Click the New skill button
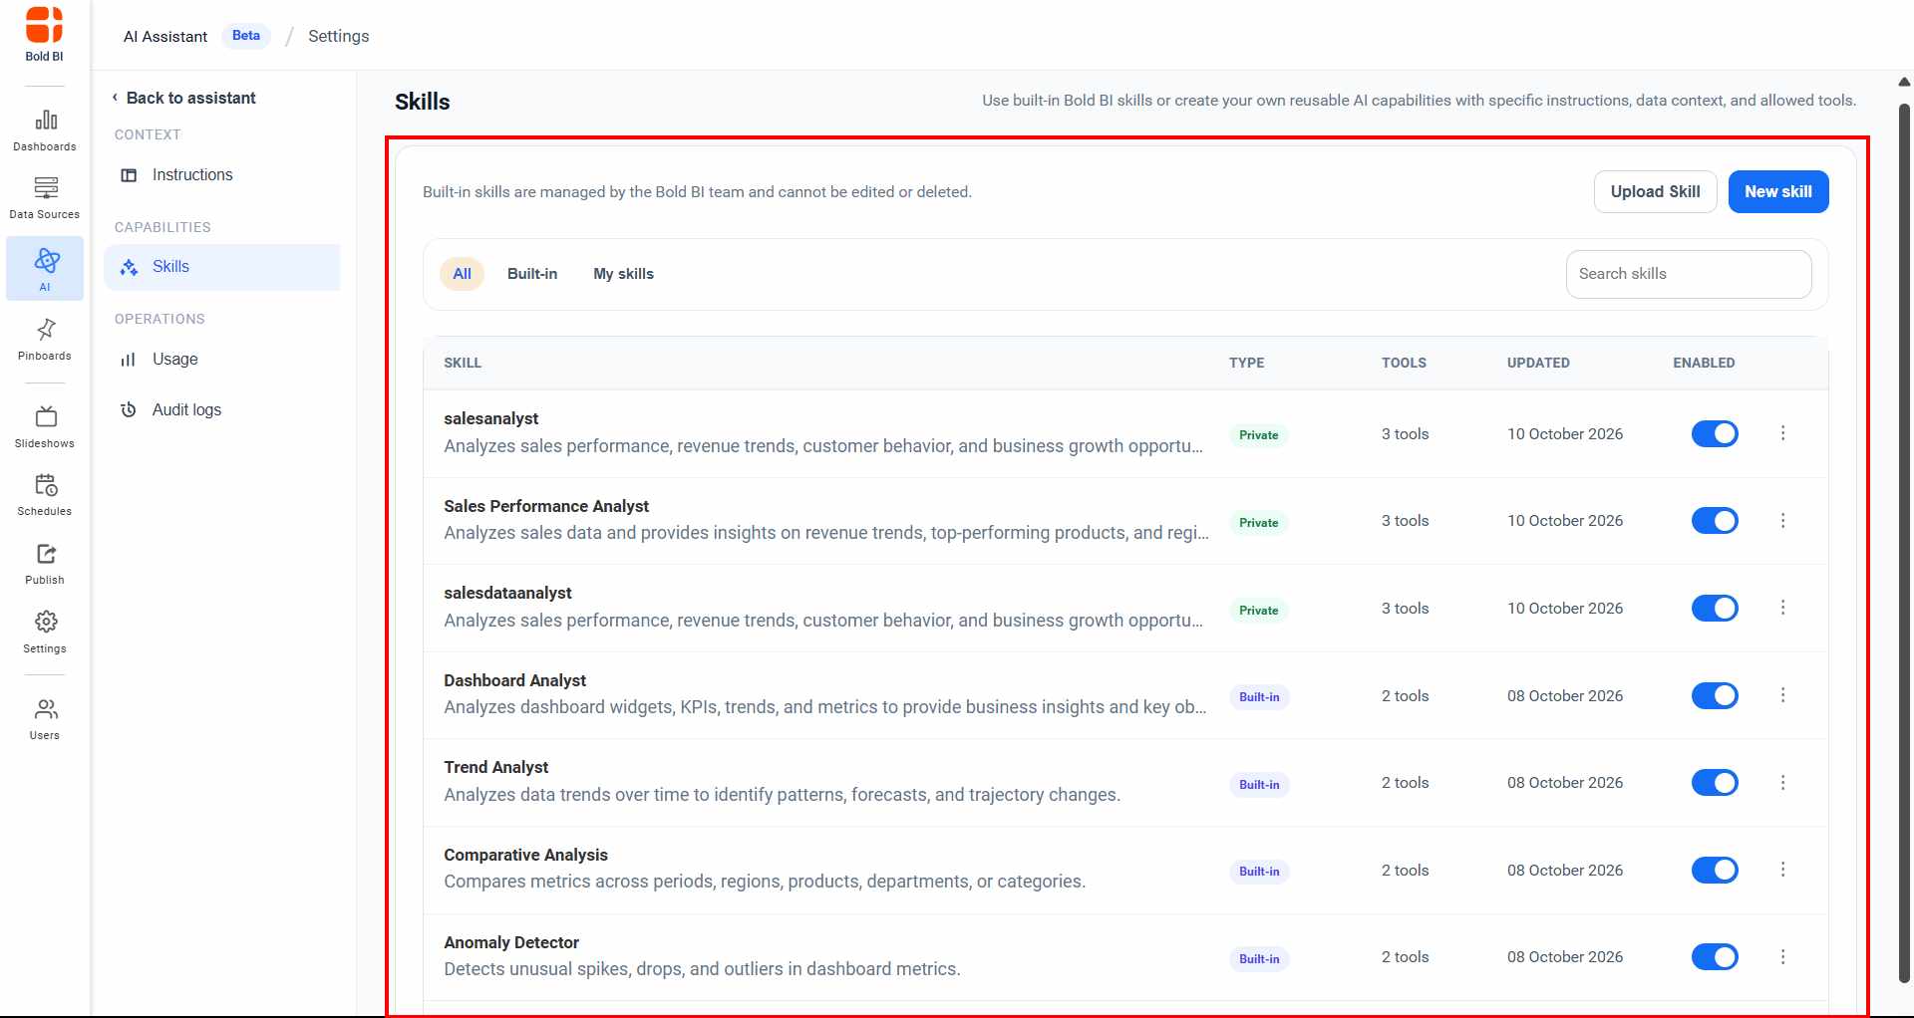Image resolution: width=1914 pixels, height=1018 pixels. pyautogui.click(x=1778, y=192)
